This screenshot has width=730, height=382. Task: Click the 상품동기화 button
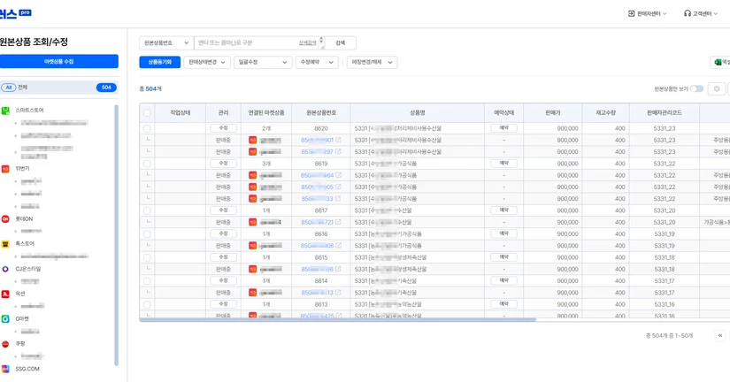[x=159, y=63]
